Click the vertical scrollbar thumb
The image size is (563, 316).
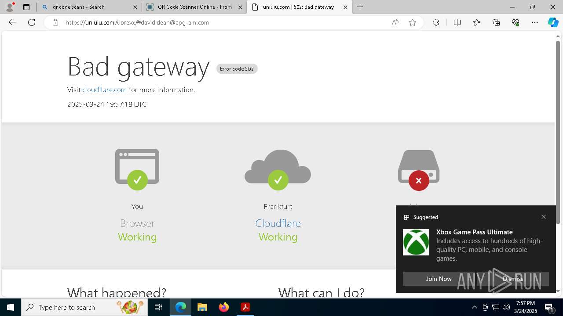click(558, 132)
